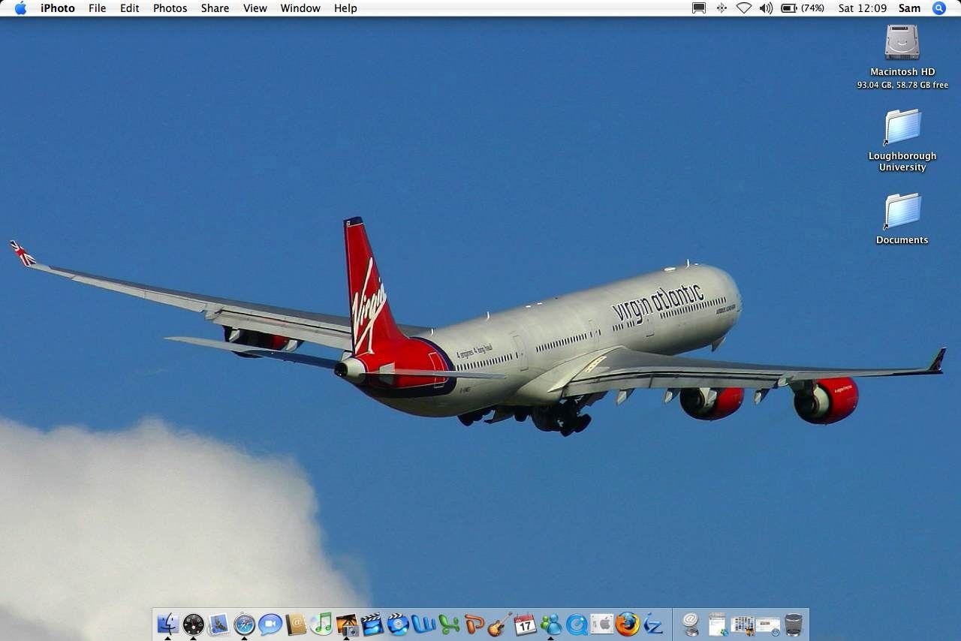The height and width of the screenshot is (641, 961).
Task: Restore the minimized iPhoto window
Action: (x=743, y=624)
